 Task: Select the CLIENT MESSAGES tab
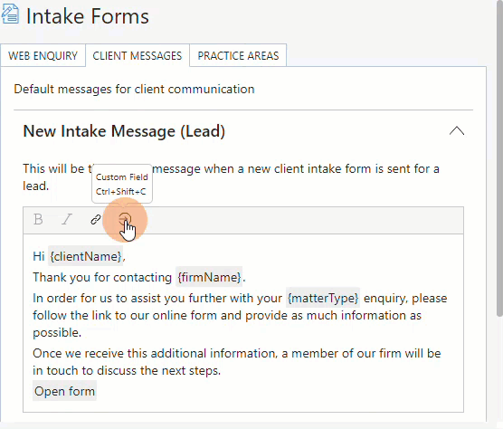138,55
